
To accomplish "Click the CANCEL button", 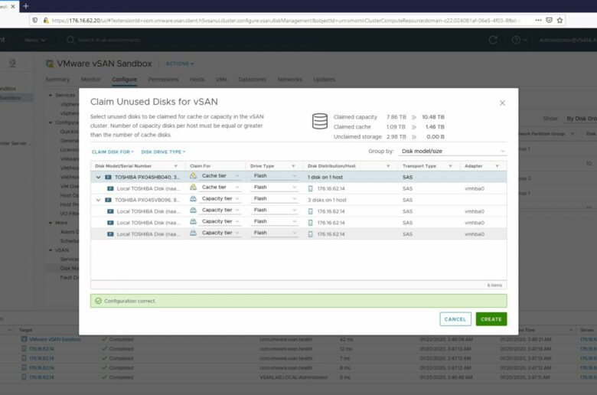I will [x=455, y=319].
